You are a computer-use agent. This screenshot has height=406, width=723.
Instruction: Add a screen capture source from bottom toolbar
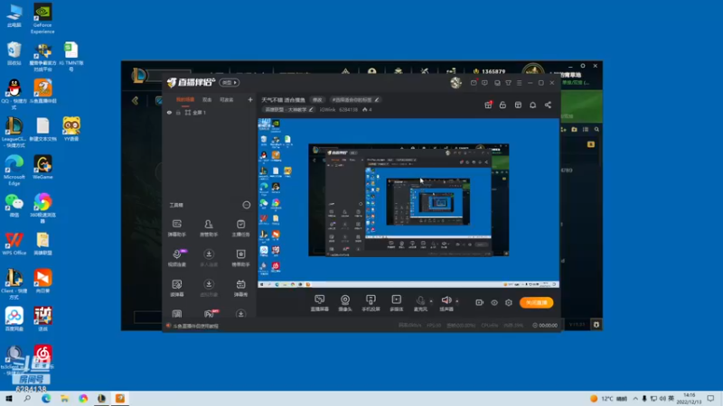320,303
